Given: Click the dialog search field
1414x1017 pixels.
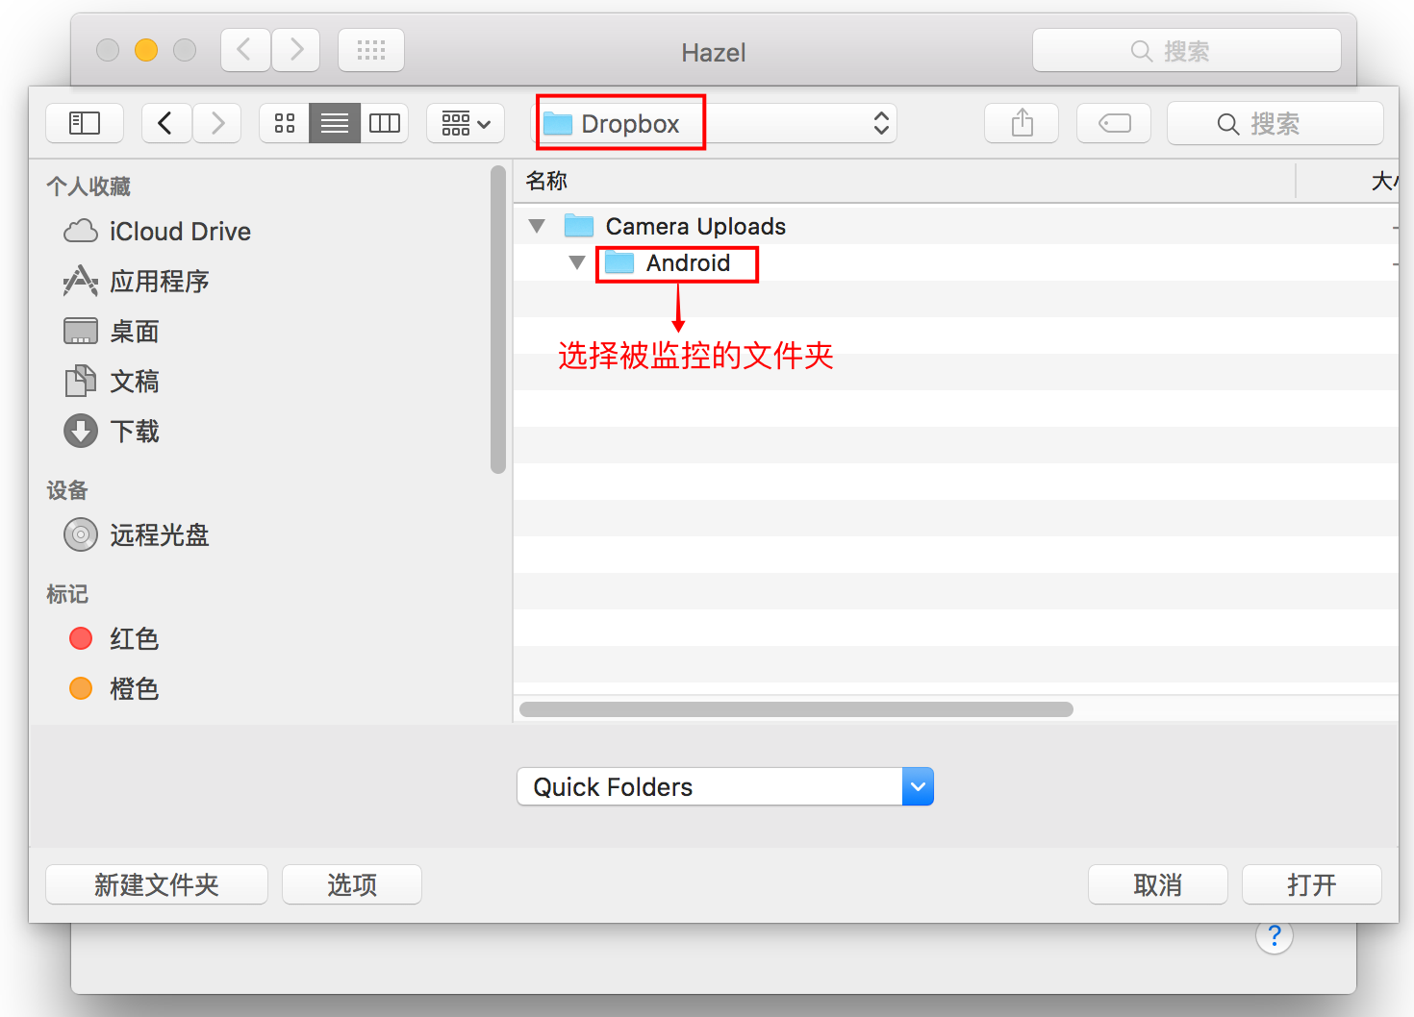Looking at the screenshot, I should coord(1275,123).
